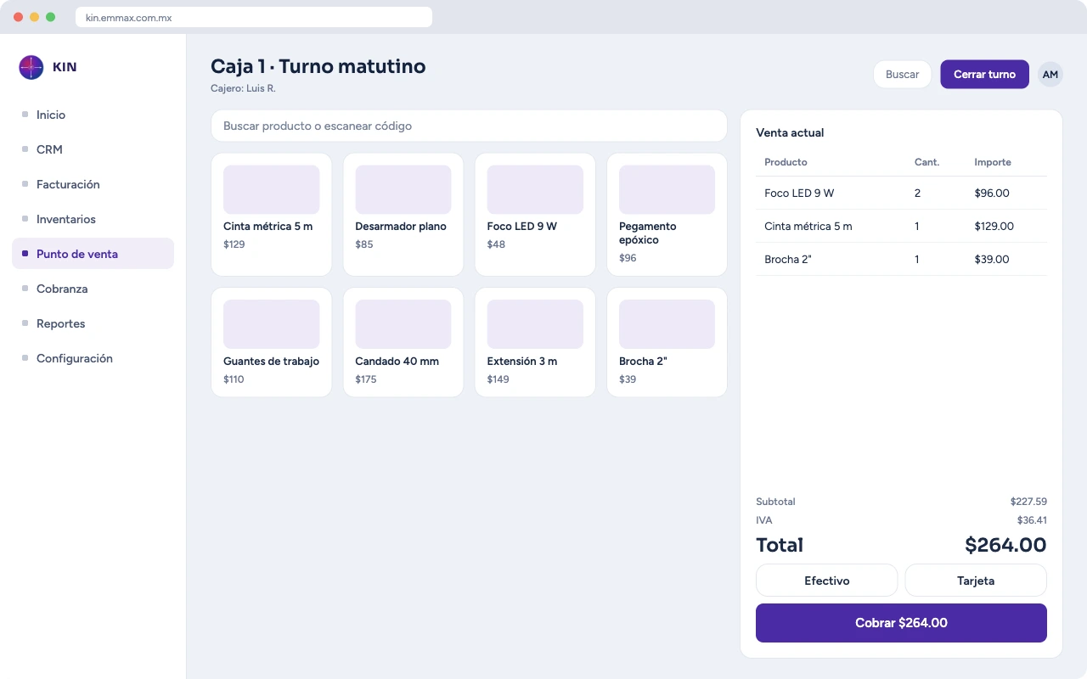Add Extensión 3 m product card
Image resolution: width=1087 pixels, height=679 pixels.
point(535,342)
